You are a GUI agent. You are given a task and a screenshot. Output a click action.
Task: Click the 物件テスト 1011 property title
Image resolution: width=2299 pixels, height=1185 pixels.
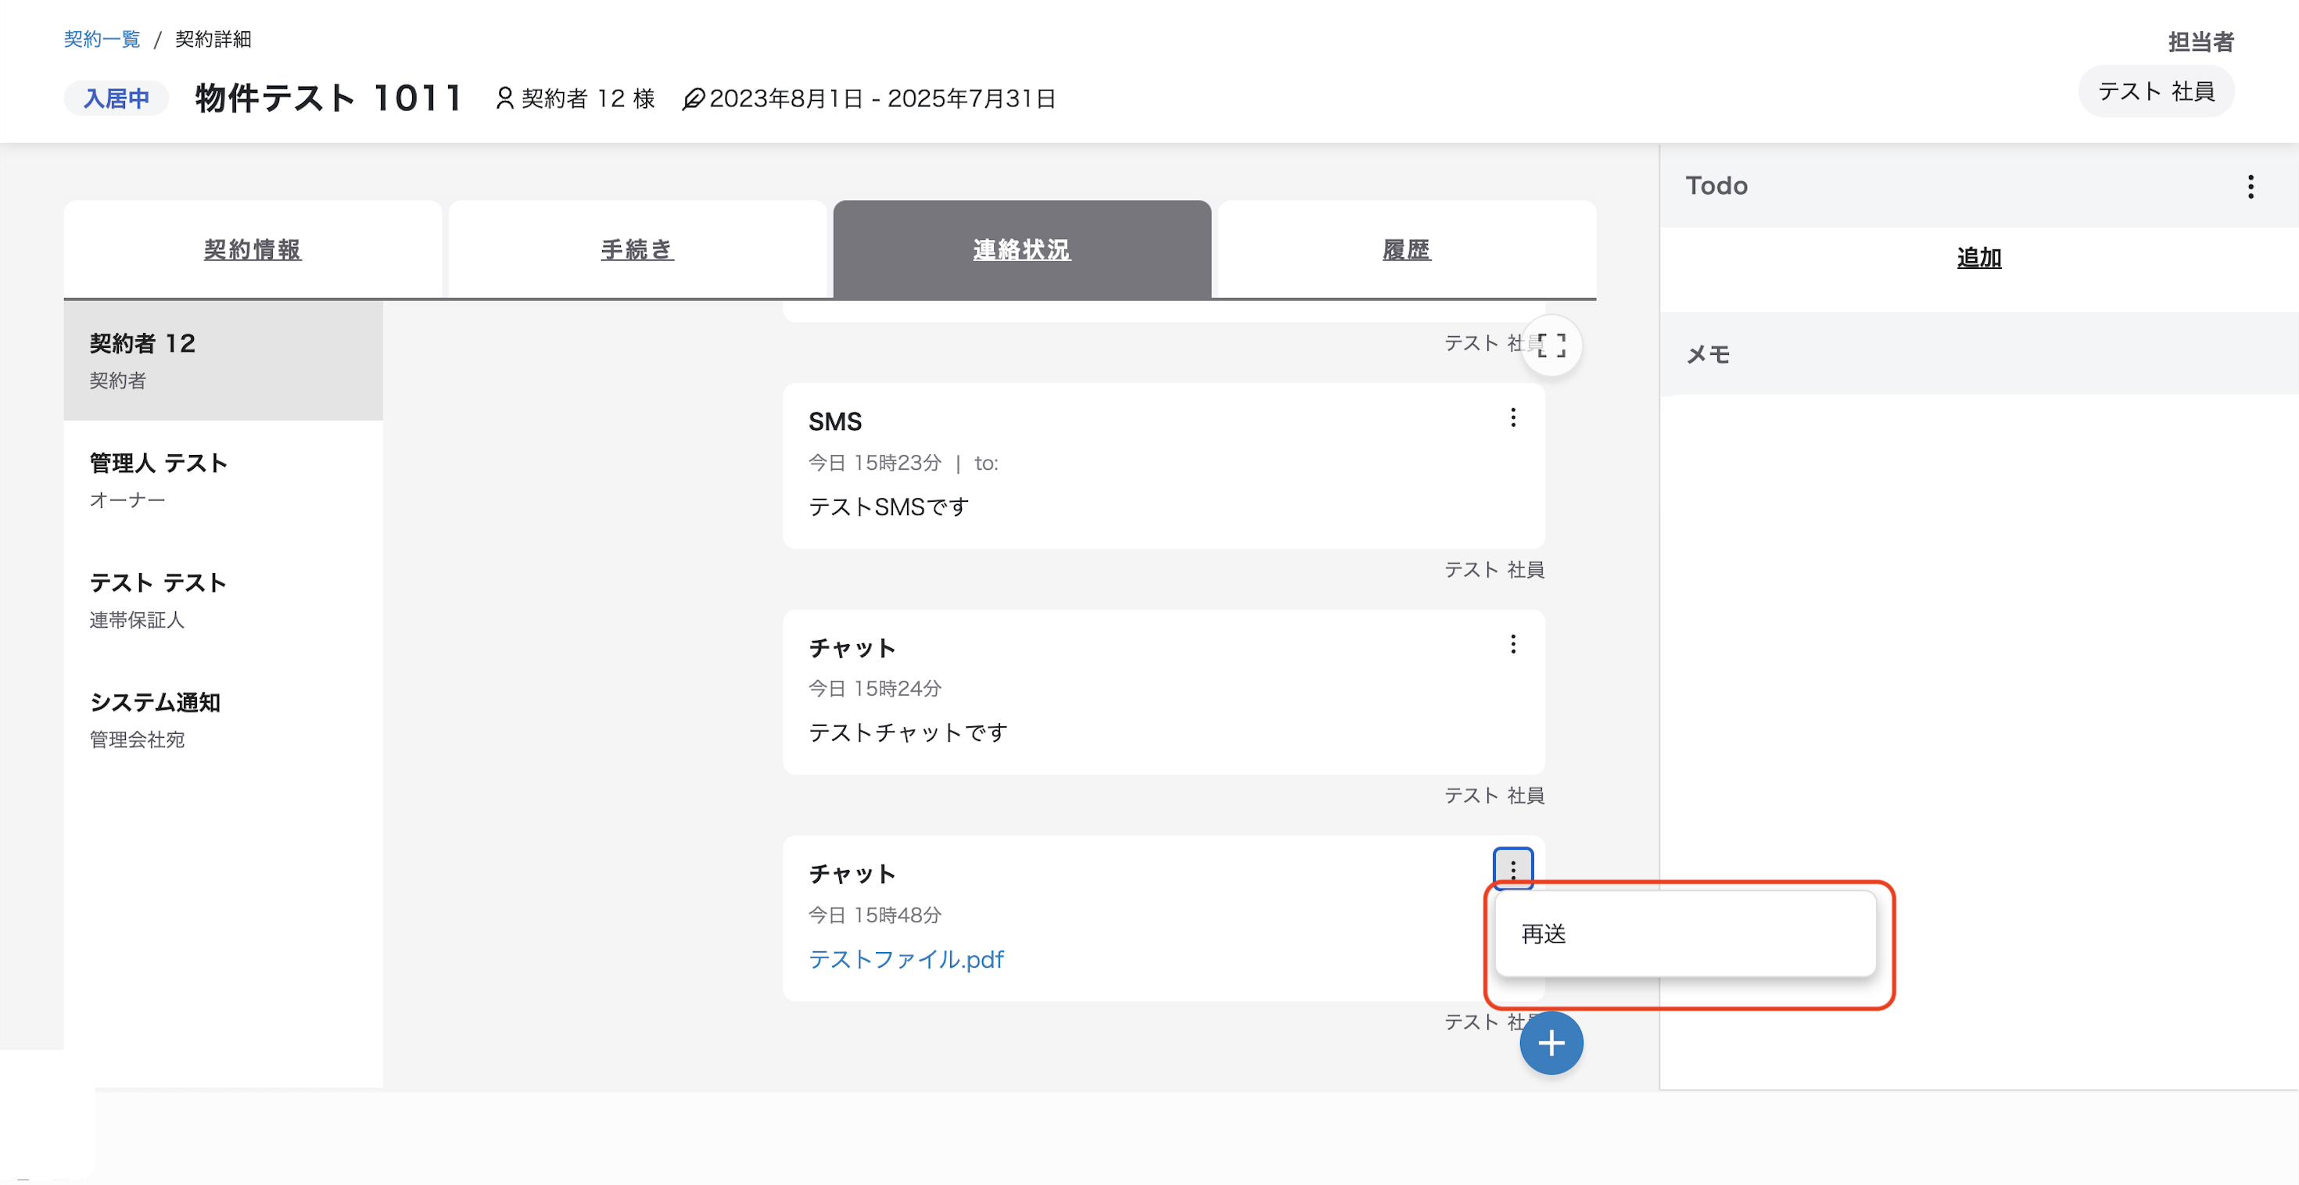coord(328,98)
